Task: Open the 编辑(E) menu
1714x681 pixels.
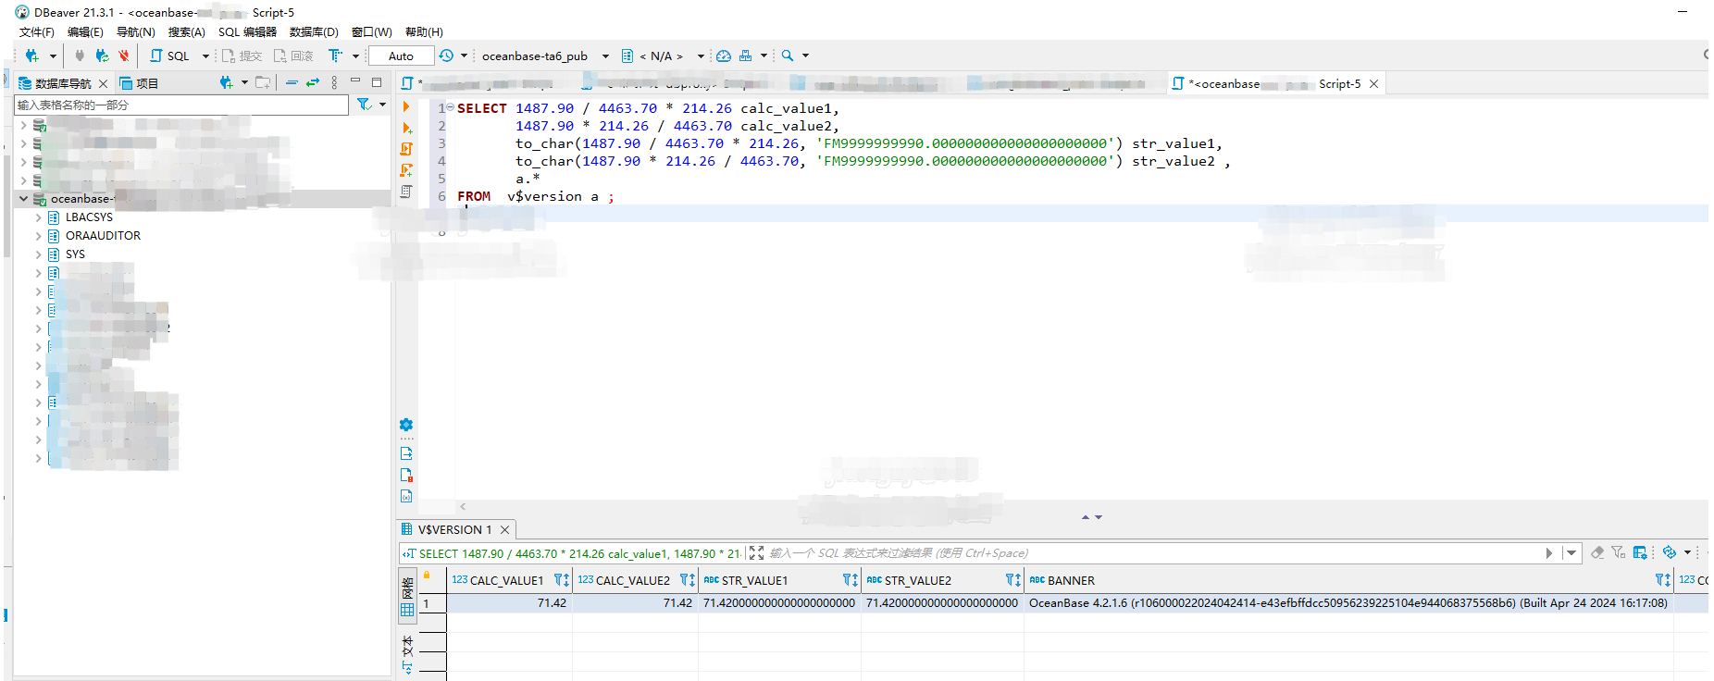Action: click(85, 32)
